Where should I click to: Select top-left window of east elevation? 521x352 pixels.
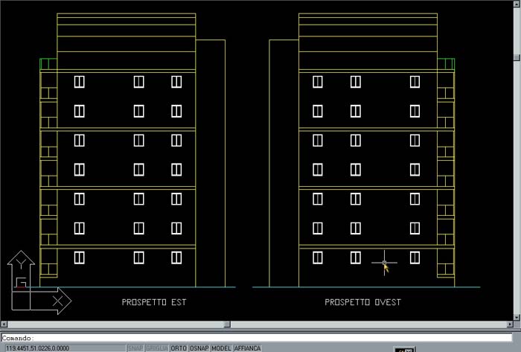tap(80, 82)
